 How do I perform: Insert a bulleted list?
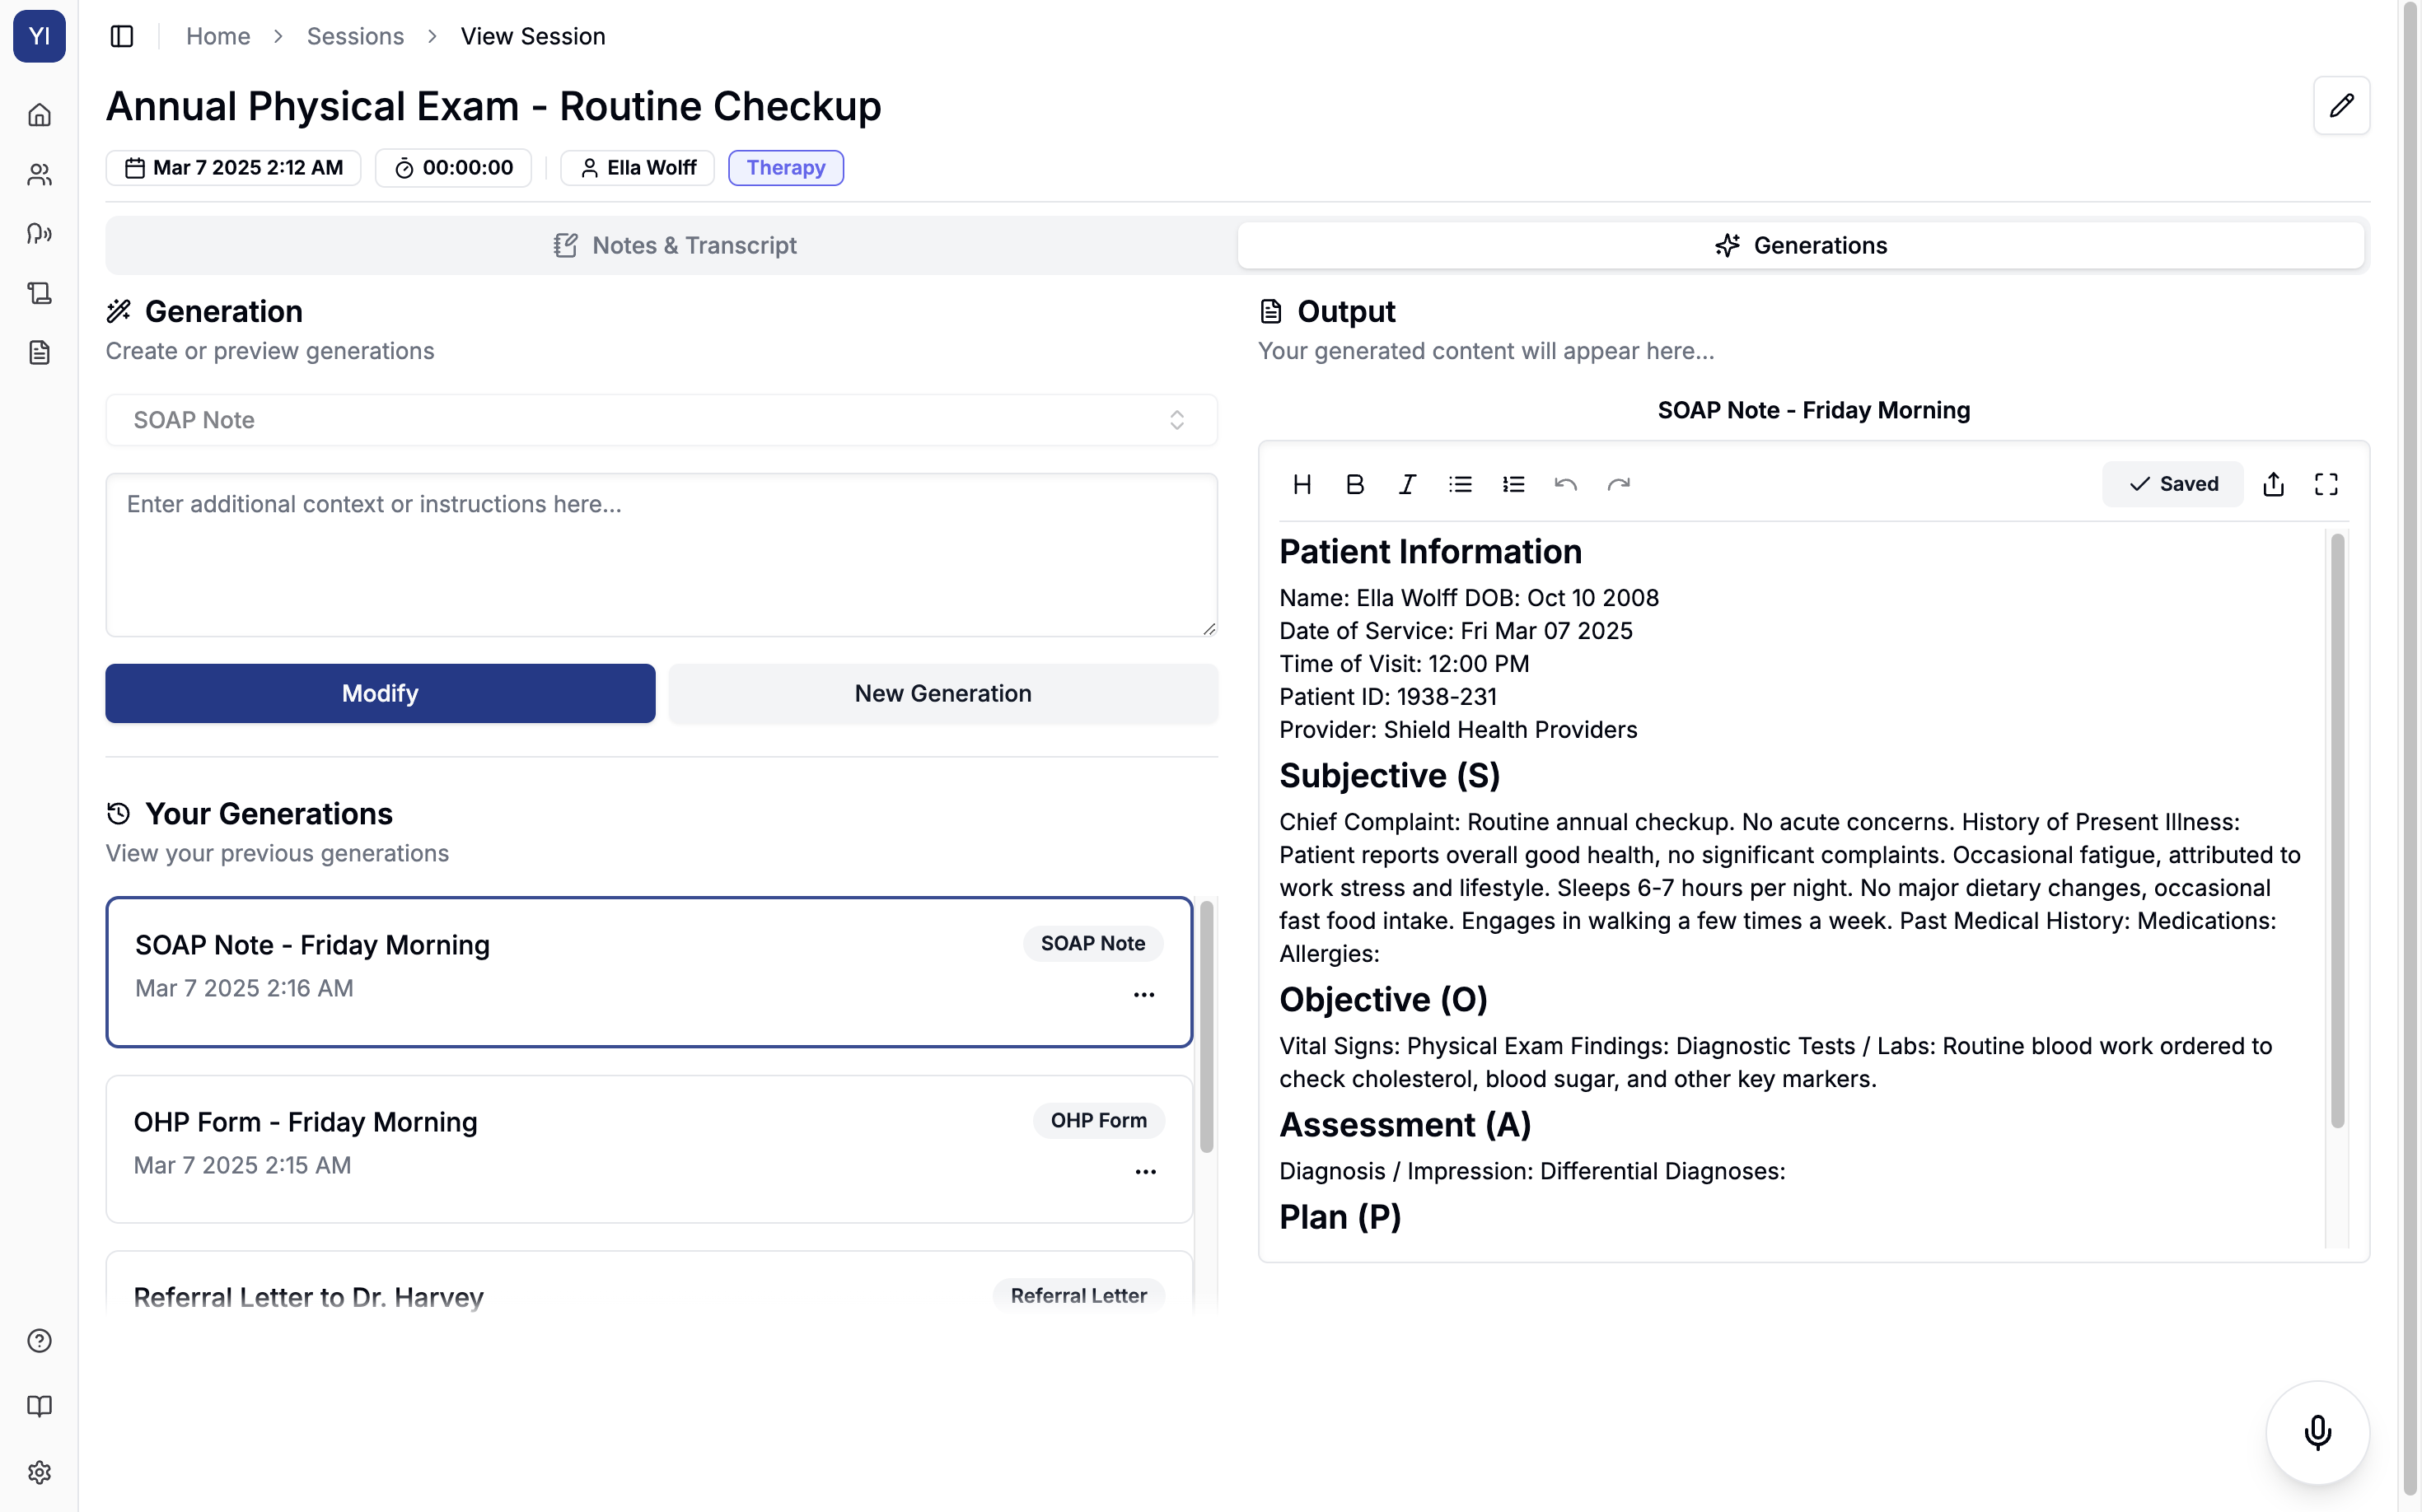pyautogui.click(x=1460, y=484)
